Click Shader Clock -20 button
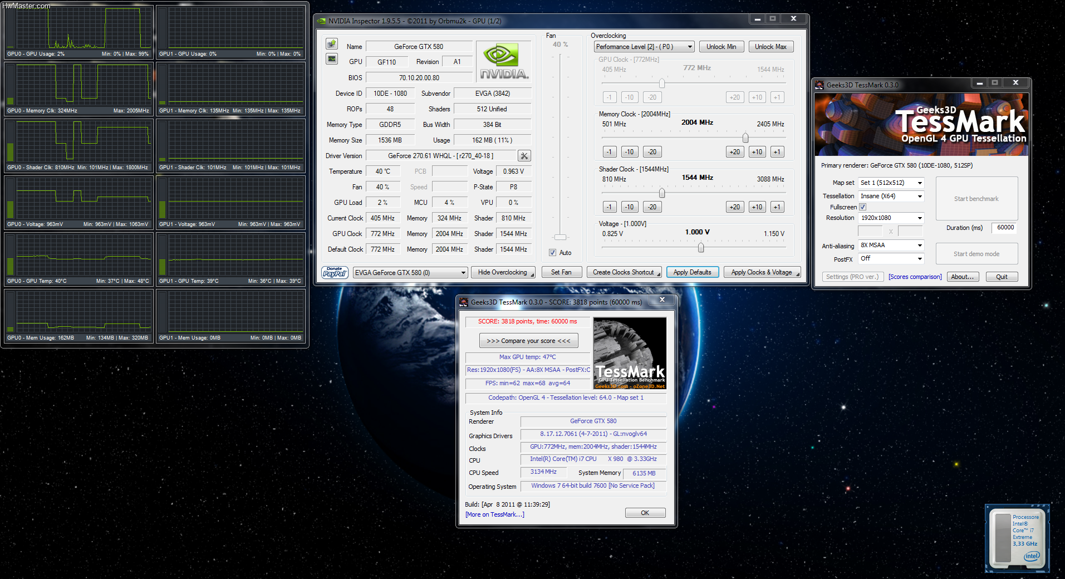The image size is (1065, 579). click(652, 207)
